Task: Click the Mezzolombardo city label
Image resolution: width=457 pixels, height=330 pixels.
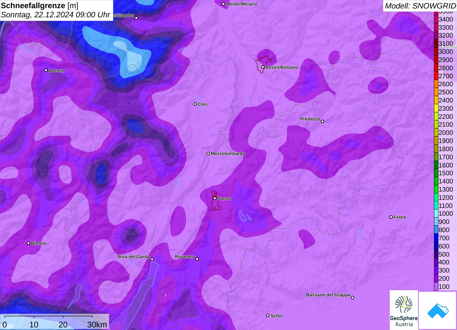Action: click(228, 153)
